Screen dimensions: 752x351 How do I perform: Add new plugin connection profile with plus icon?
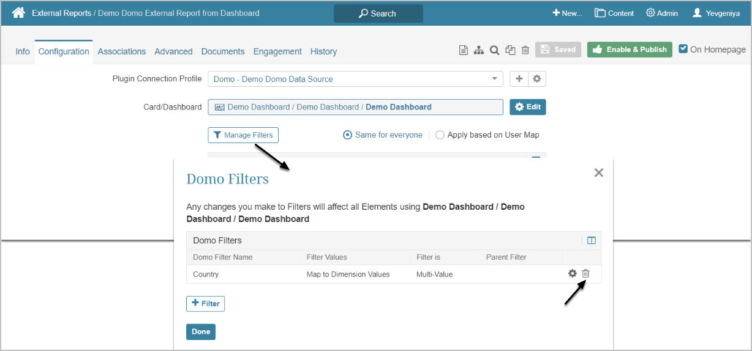click(519, 79)
